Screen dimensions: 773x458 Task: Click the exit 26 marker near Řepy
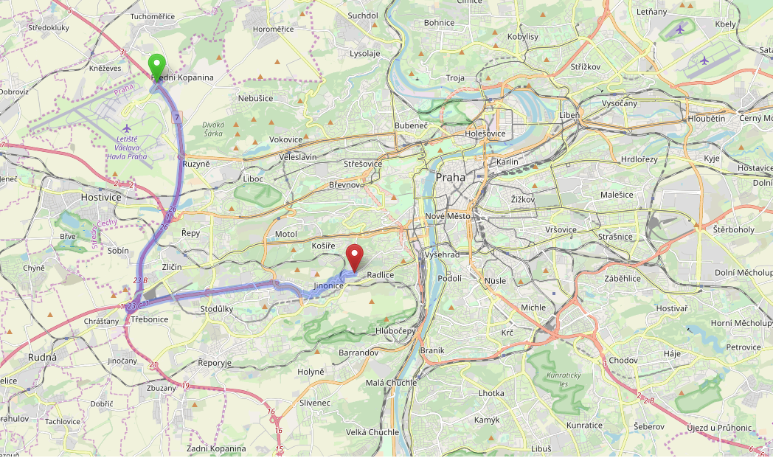tap(164, 227)
